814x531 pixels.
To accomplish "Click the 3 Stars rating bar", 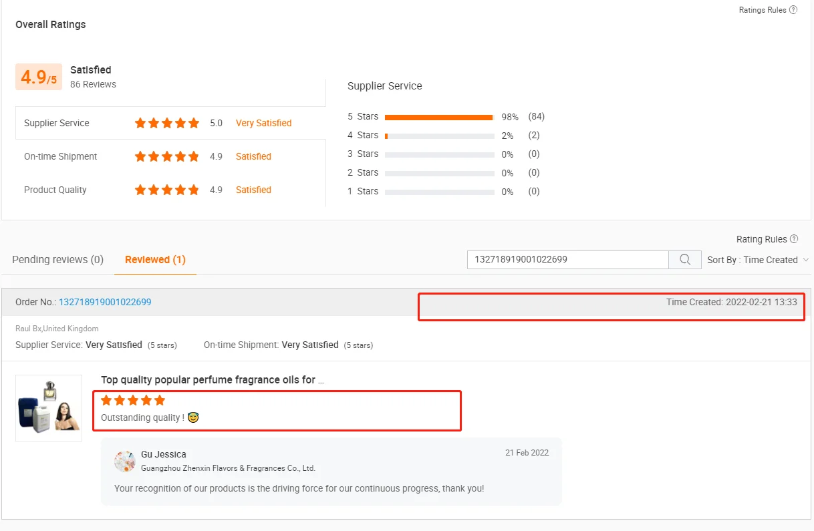I will click(x=439, y=154).
